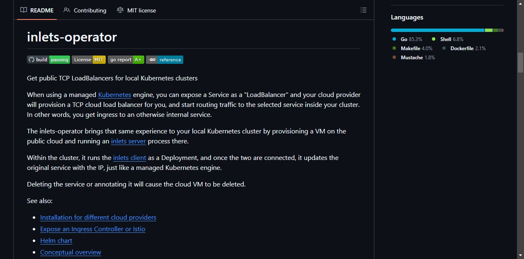
Task: Click the people icon beside Contributing
Action: [x=67, y=10]
